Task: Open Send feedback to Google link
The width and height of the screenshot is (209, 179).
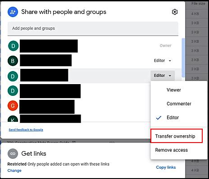Action: 26,130
